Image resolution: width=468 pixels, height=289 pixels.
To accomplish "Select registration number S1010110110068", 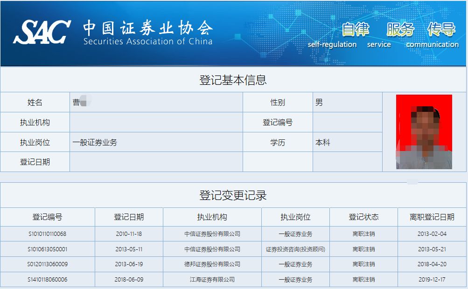I will pos(47,234).
